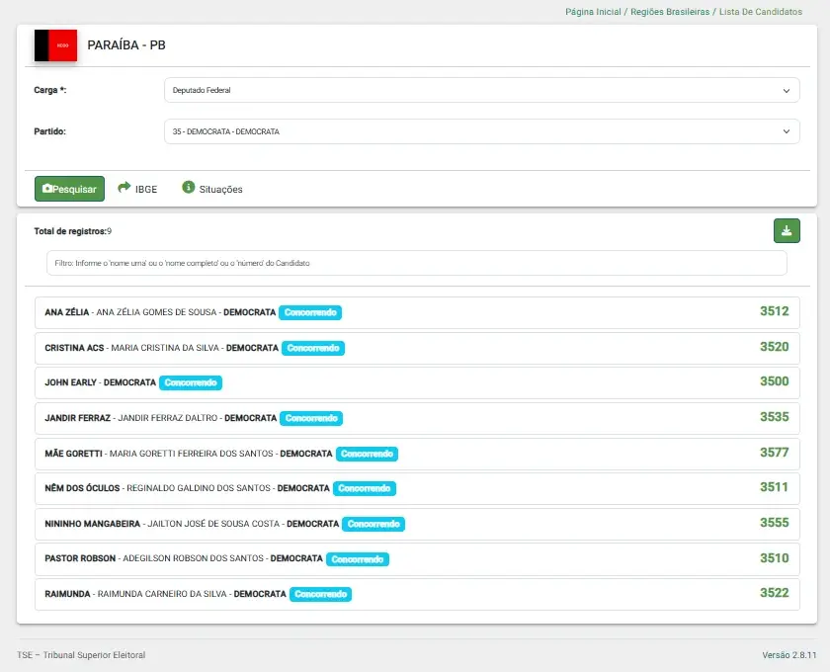Click candidate number 3522

click(774, 593)
